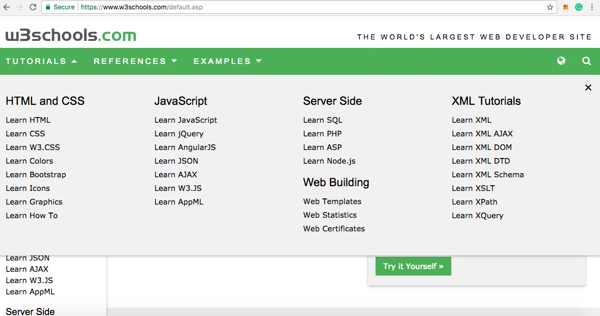Screen dimensions: 600x316
Task: Open Learn Bootstrap tutorial
Action: pyautogui.click(x=36, y=174)
